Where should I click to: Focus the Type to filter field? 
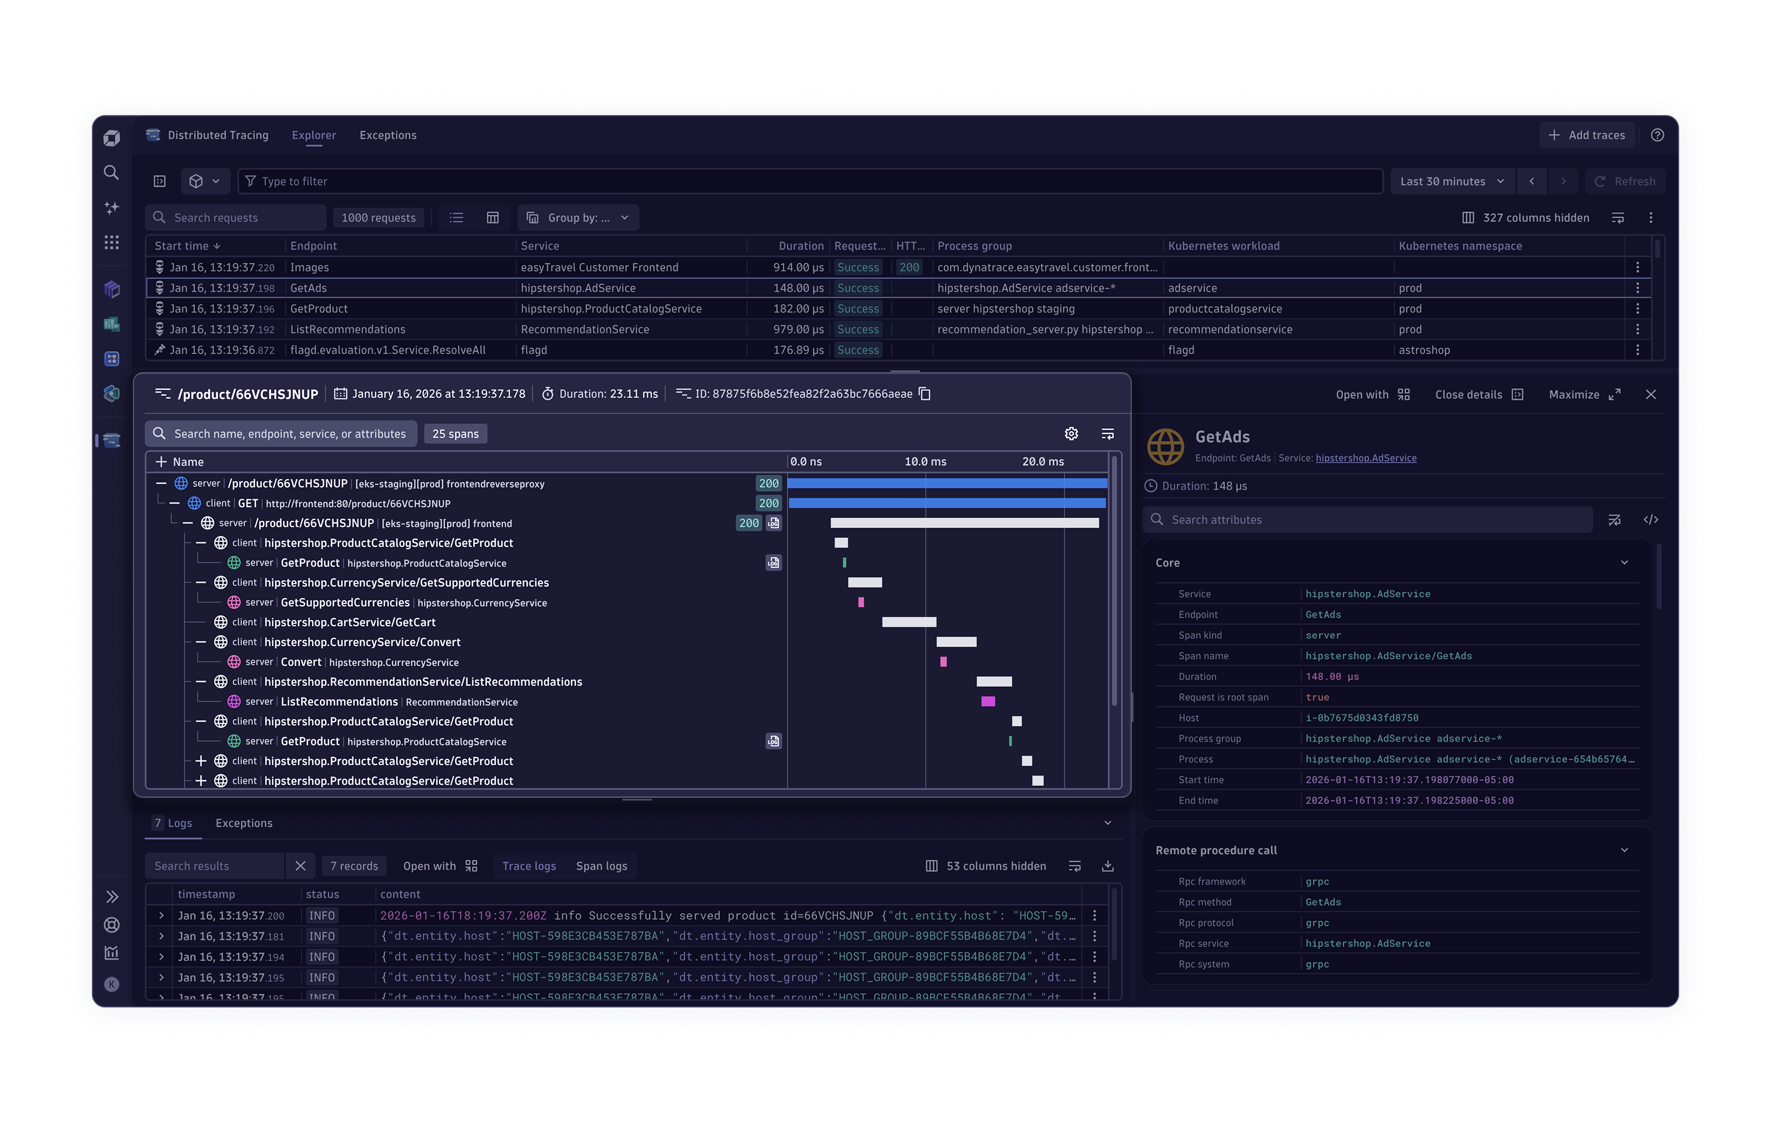[x=809, y=181]
